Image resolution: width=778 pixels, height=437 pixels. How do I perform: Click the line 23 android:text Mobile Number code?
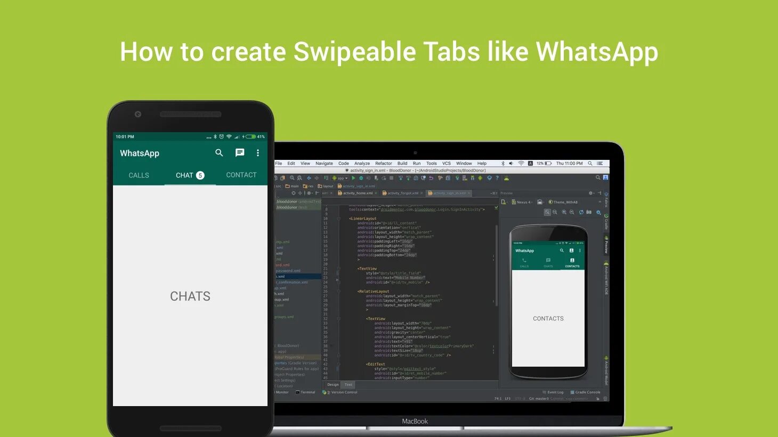click(x=395, y=278)
